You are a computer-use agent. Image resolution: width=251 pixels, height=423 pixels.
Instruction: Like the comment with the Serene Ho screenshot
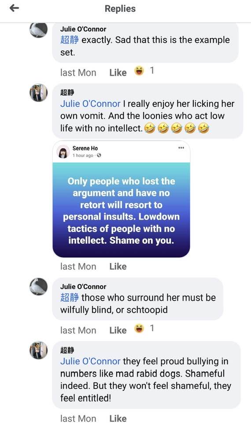pos(118,267)
